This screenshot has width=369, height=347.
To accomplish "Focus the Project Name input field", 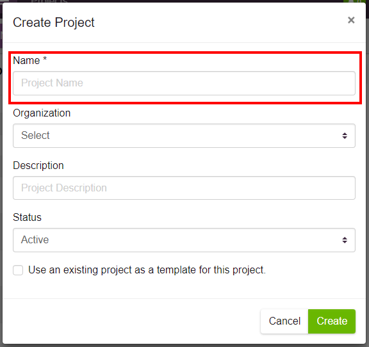I will click(x=184, y=83).
